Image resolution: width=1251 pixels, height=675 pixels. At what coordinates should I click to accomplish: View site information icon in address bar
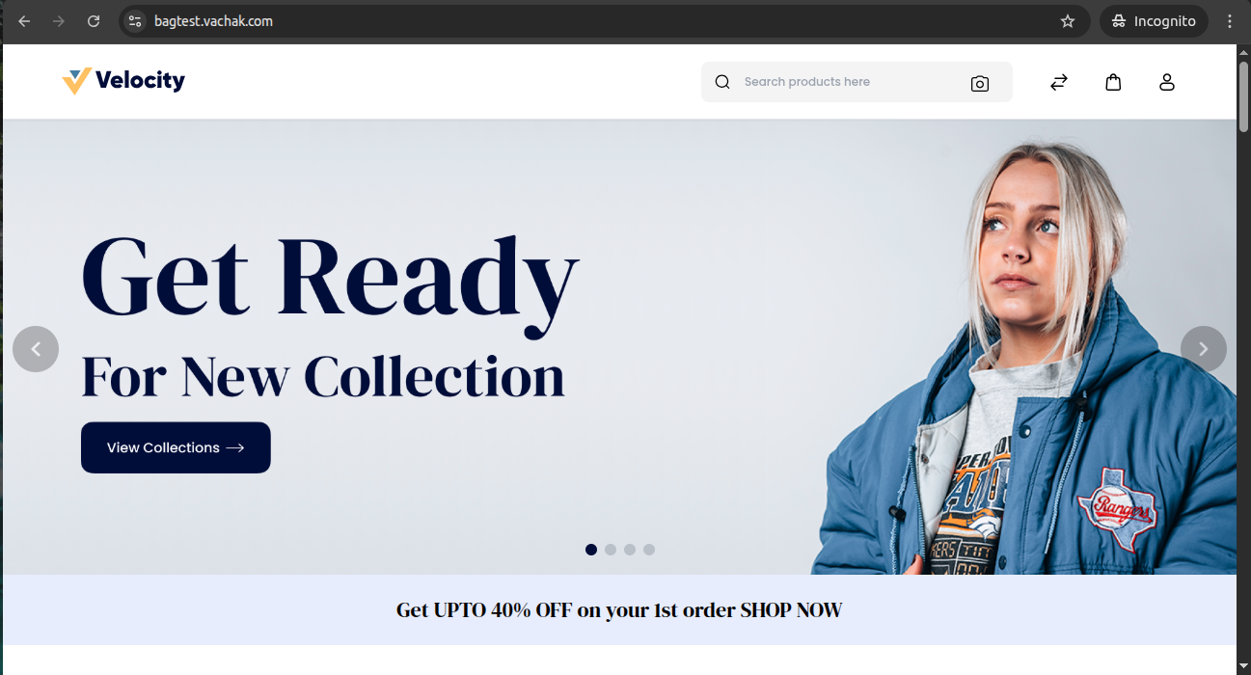pos(135,21)
